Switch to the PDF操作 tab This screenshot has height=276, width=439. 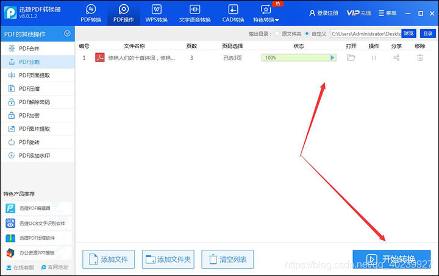pyautogui.click(x=123, y=13)
